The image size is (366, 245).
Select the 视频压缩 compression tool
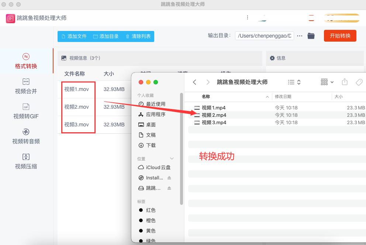point(26,161)
